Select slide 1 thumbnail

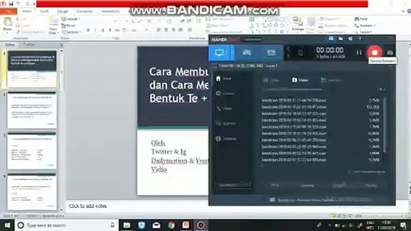pos(32,69)
